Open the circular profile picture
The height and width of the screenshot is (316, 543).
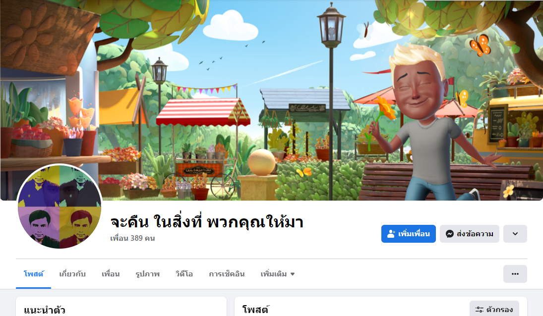60,207
